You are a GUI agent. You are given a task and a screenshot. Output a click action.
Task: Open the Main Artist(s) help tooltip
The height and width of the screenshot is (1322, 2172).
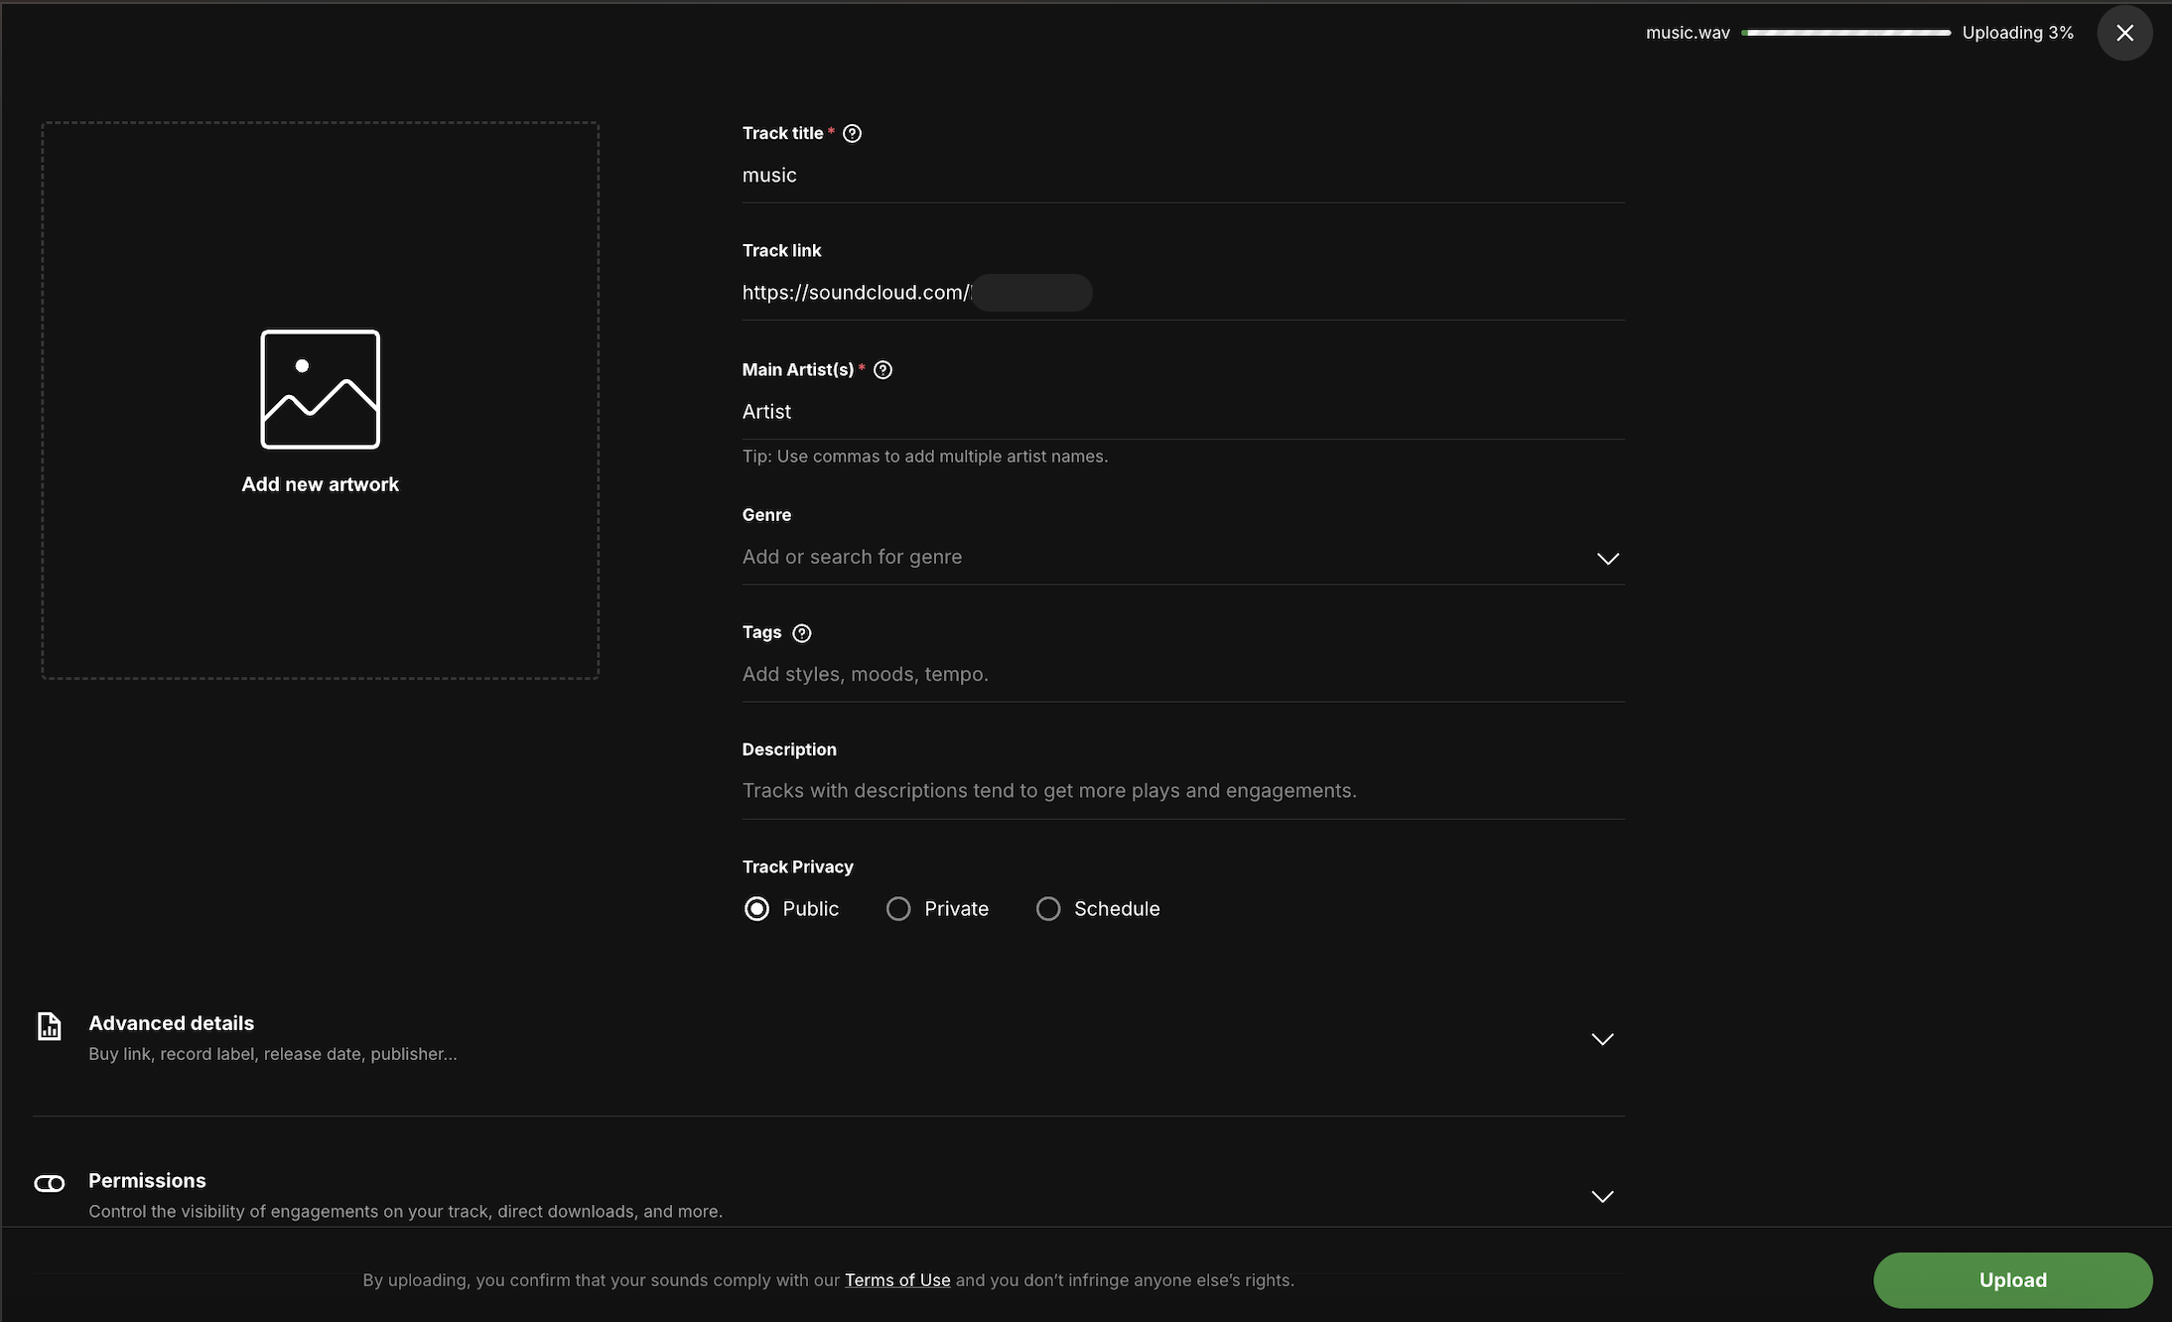(883, 369)
